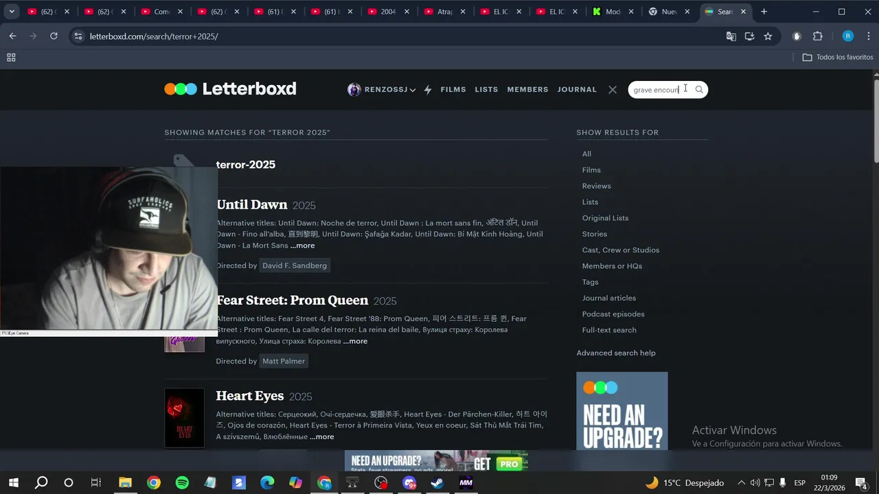Screen dimensions: 879x494
Task: Open Steam from the taskbar
Action: [437, 483]
